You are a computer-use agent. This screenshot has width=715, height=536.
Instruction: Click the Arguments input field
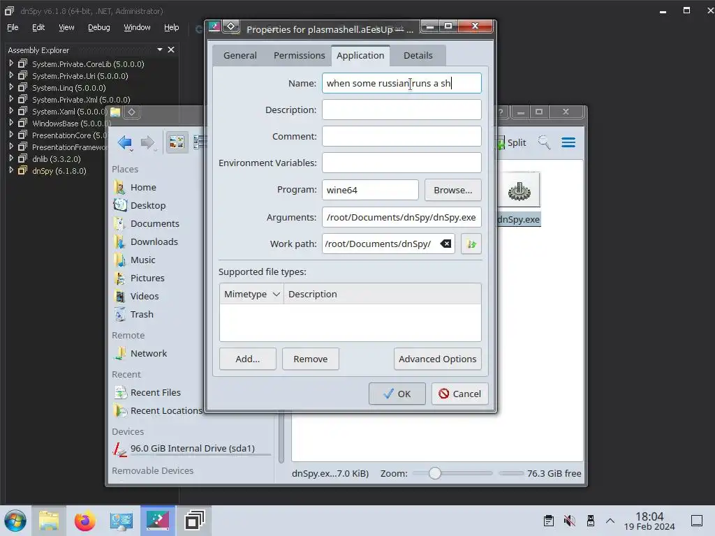(x=401, y=218)
